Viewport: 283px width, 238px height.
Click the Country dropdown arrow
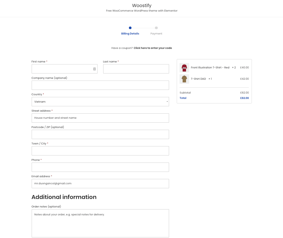click(167, 101)
